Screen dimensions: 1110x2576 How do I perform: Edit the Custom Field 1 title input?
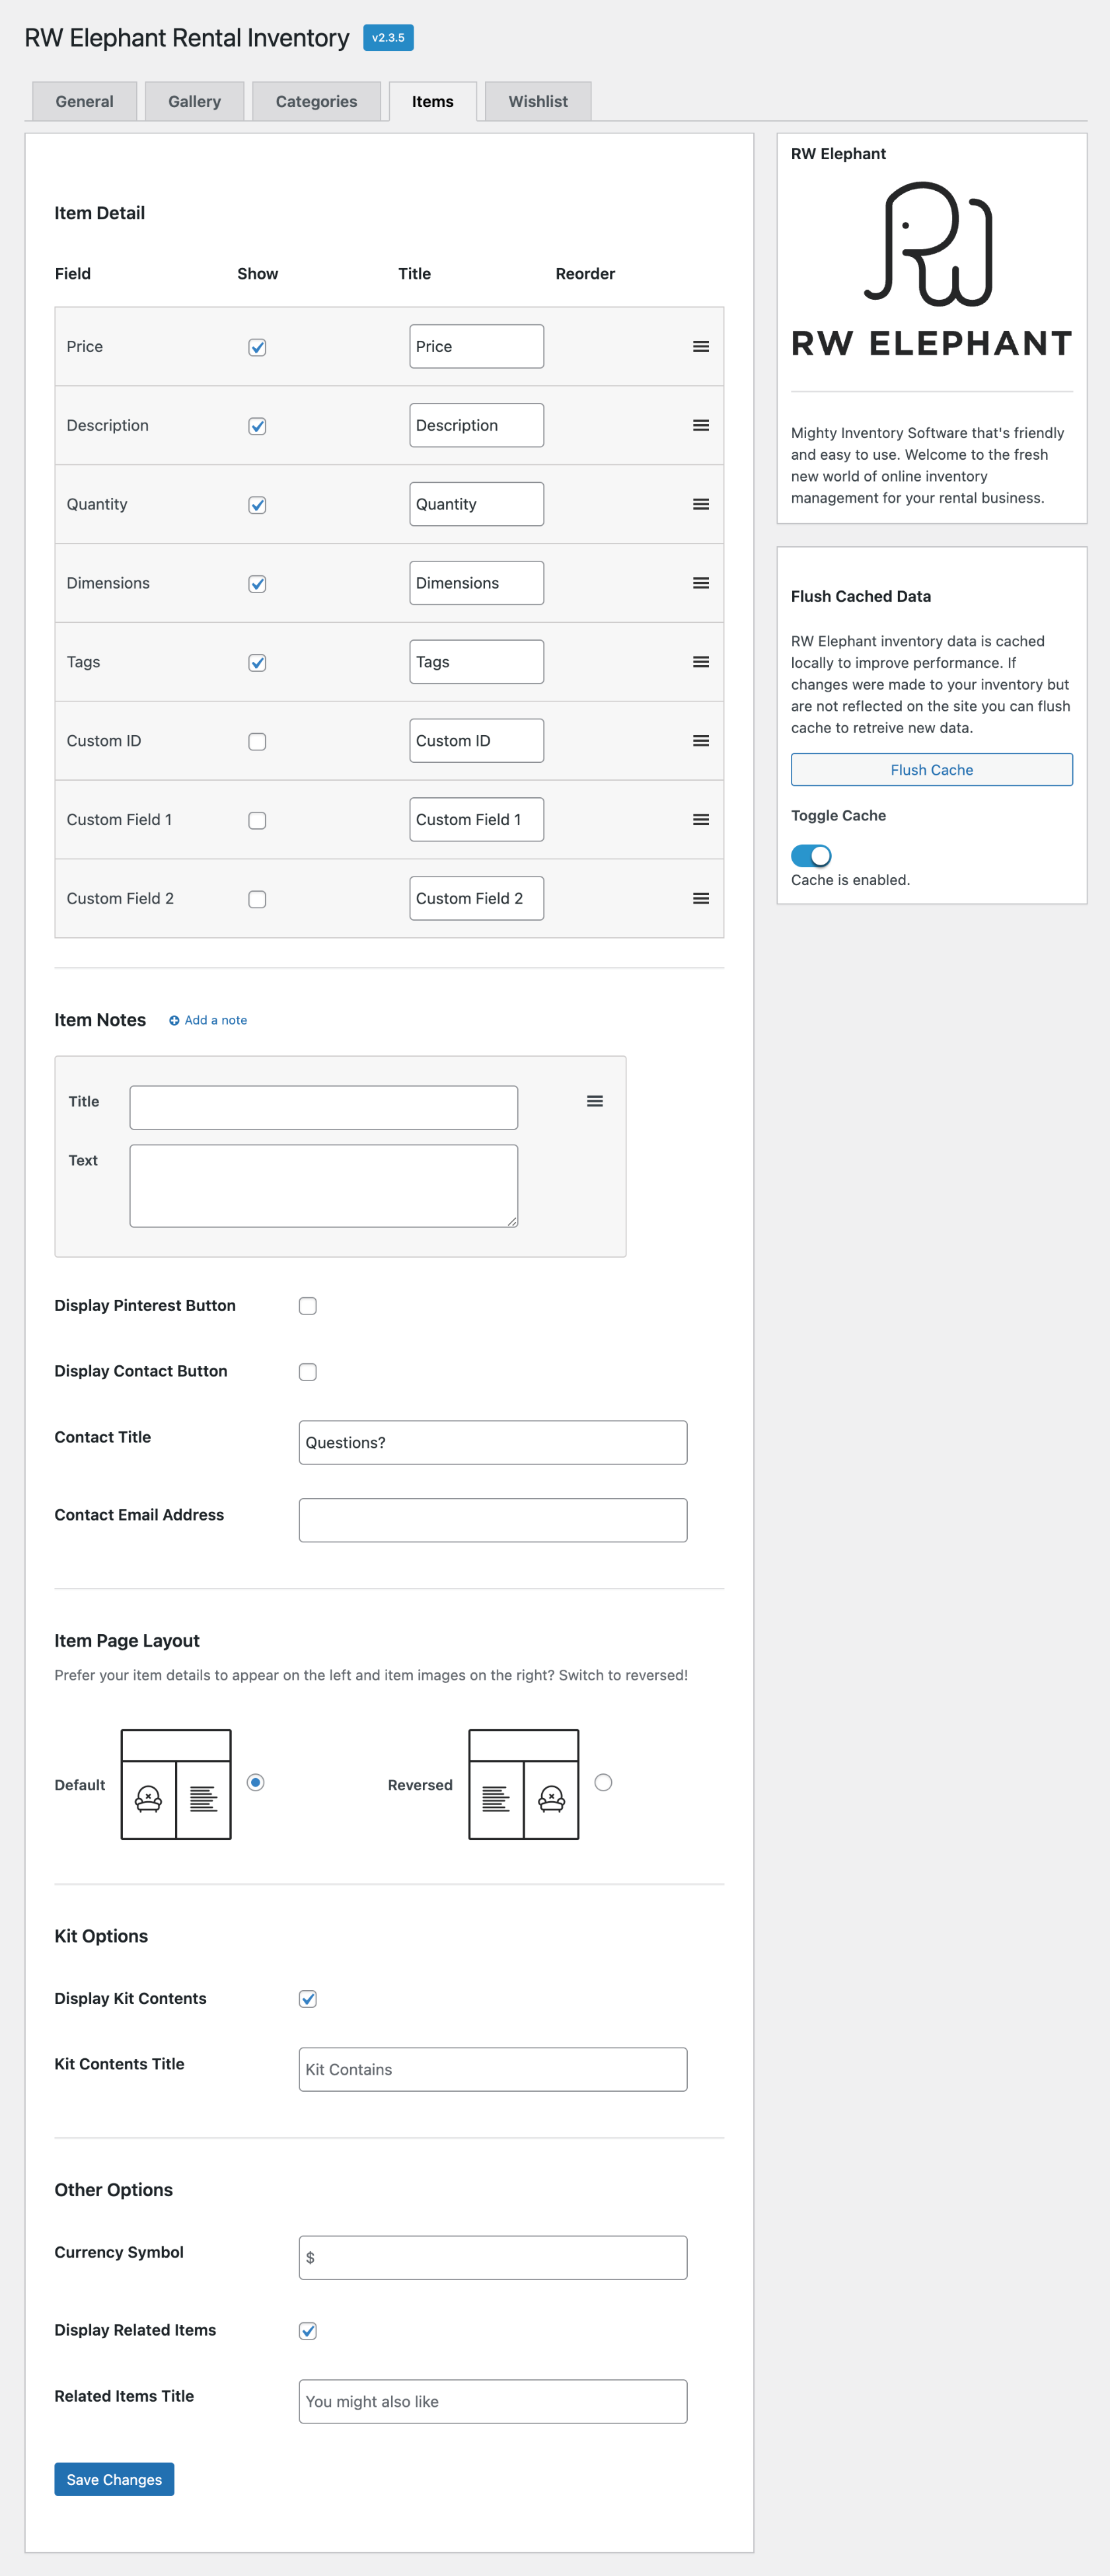[477, 820]
